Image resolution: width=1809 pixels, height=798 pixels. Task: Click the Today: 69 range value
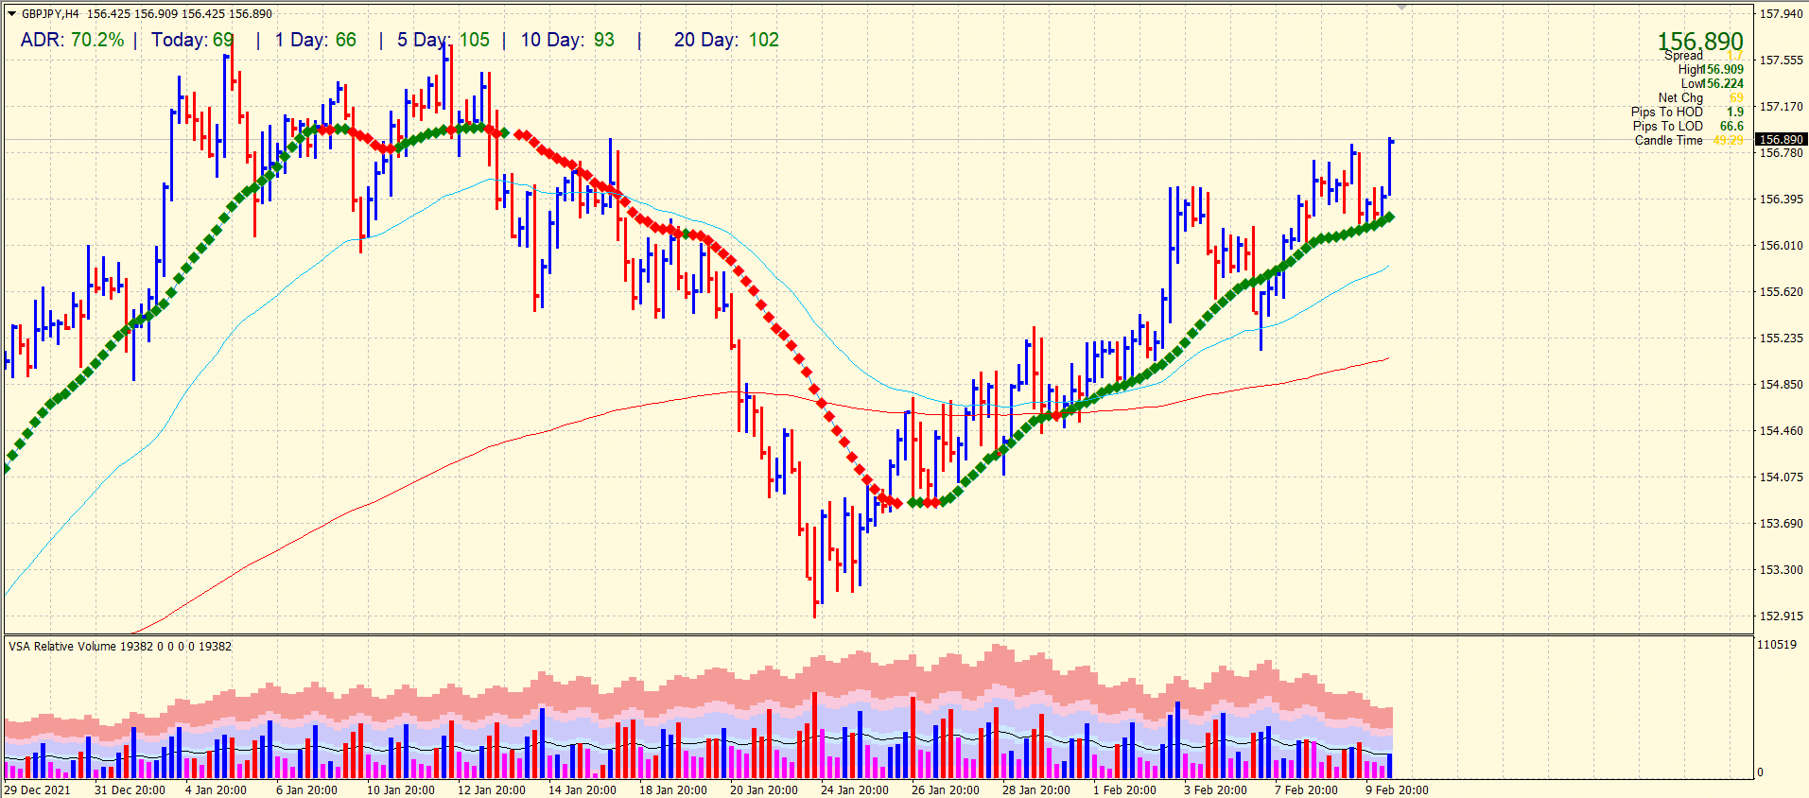point(193,40)
